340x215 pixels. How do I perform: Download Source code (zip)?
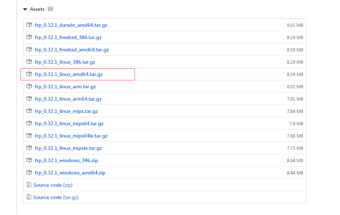coord(53,185)
